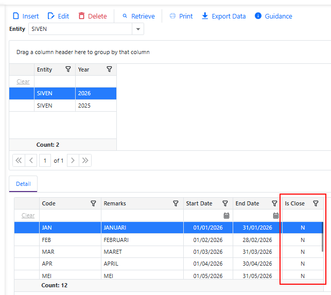
Task: Select the MEI code cell
Action: [x=71, y=275]
